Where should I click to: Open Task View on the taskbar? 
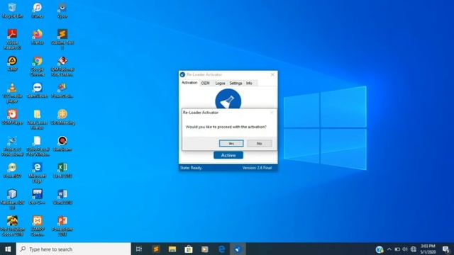point(139,249)
